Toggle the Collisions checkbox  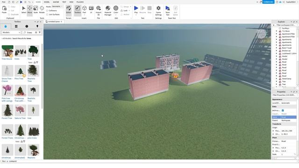(47, 11)
